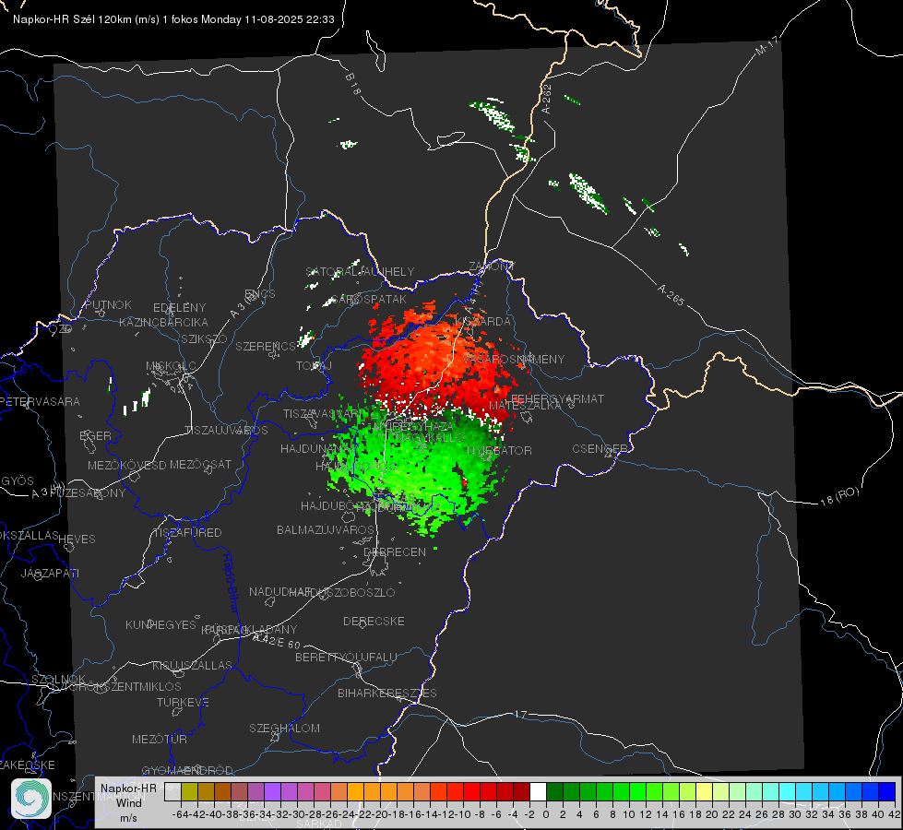Click the EDELÉNY town label

pyautogui.click(x=179, y=308)
